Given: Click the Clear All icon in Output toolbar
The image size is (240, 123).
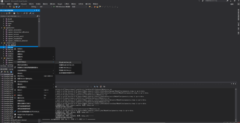Looking at the screenshot, I should 101,86.
